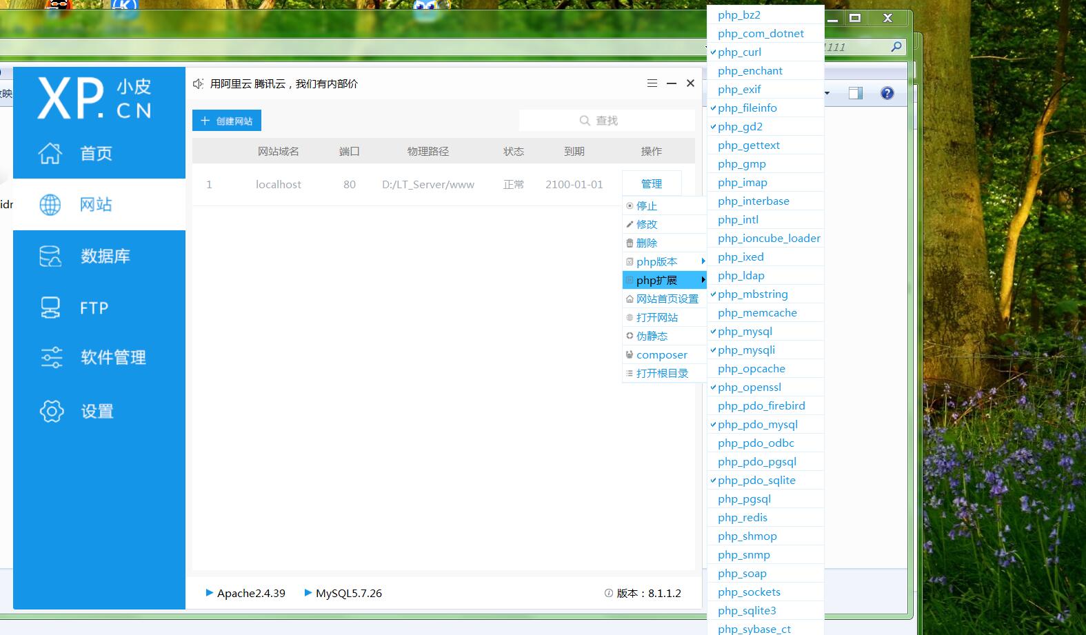Screen dimensions: 1086x635
Task: Enable the php_redis extension
Action: (742, 518)
